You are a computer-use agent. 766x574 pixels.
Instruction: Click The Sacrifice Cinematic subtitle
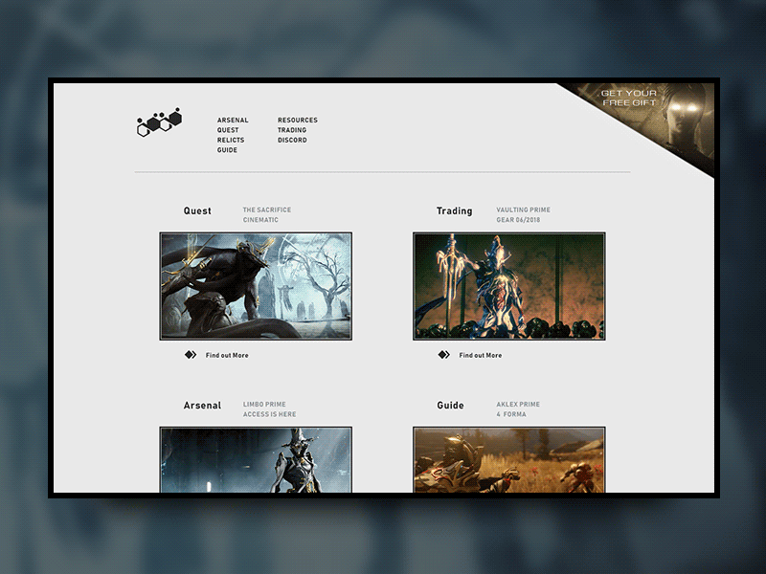coord(267,214)
